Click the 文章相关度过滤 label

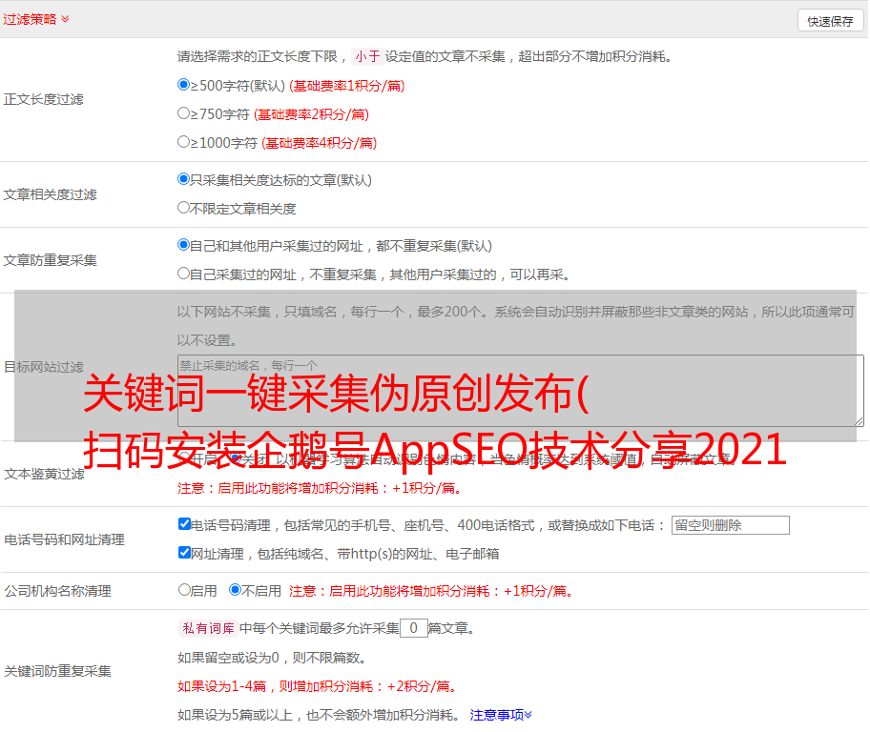click(x=50, y=194)
